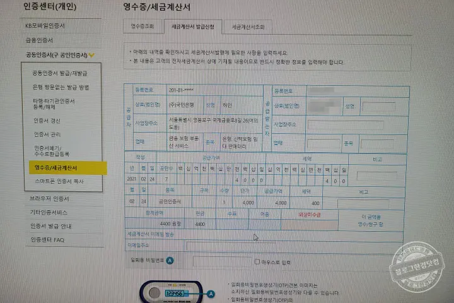Image resolution: width=454 pixels, height=303 pixels.
Task: Select highlighted 영수증/세금계산서 menu item
Action: point(67,168)
